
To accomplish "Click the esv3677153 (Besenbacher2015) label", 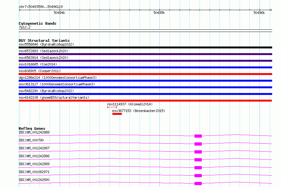I will click(139, 111).
